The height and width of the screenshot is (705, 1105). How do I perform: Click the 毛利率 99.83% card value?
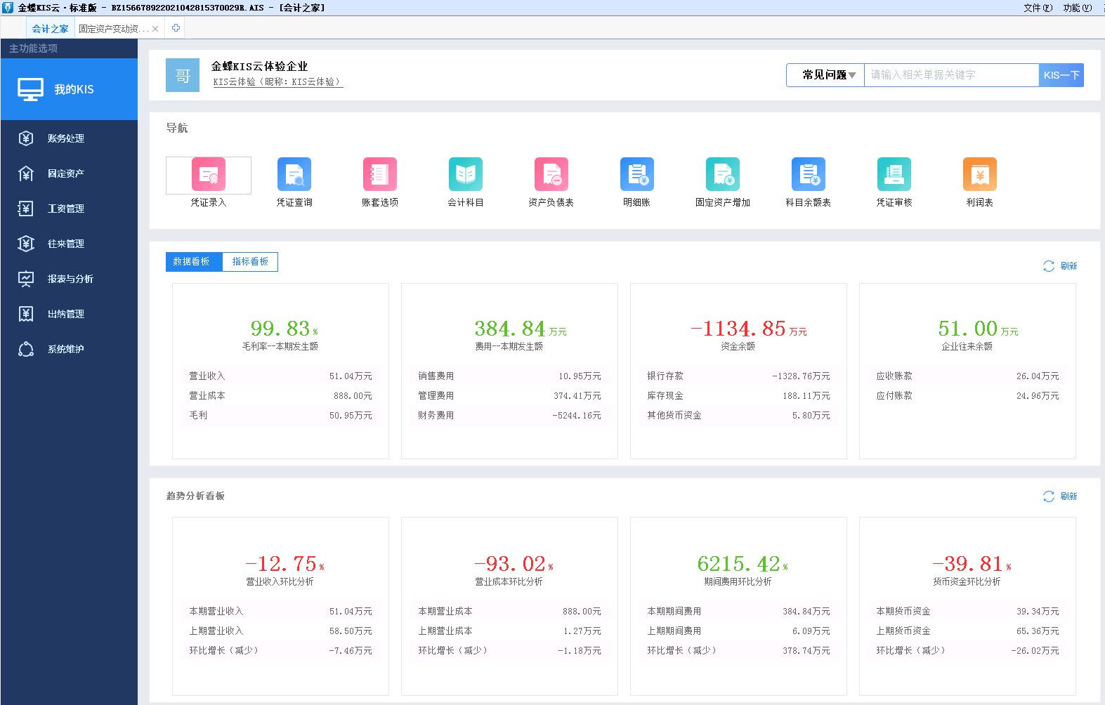pos(284,329)
